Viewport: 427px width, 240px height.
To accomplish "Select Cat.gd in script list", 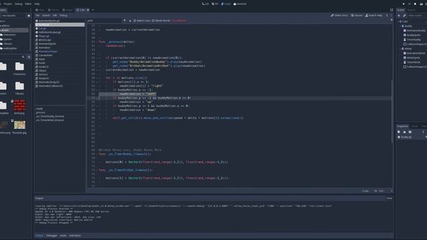I will pyautogui.click(x=60, y=28).
